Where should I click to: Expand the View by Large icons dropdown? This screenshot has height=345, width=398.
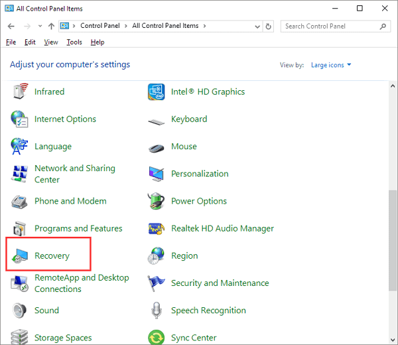point(330,65)
